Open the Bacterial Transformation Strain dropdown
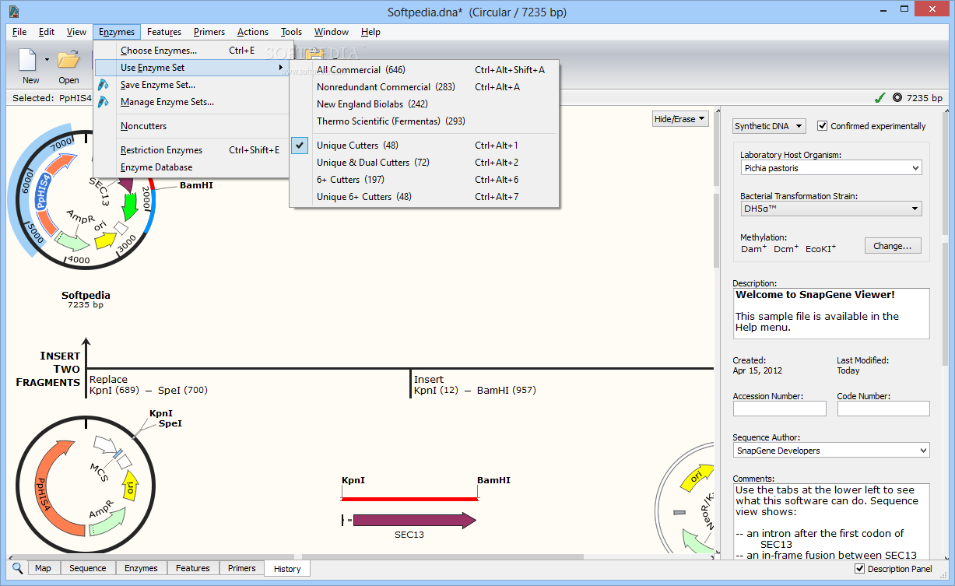955x586 pixels. 830,209
